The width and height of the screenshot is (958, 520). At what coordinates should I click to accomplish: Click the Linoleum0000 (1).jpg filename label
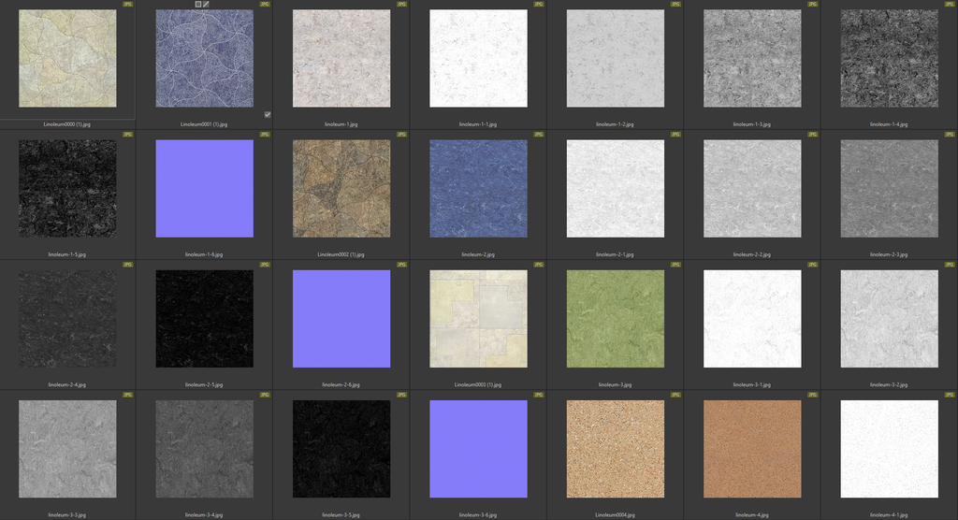coord(67,123)
